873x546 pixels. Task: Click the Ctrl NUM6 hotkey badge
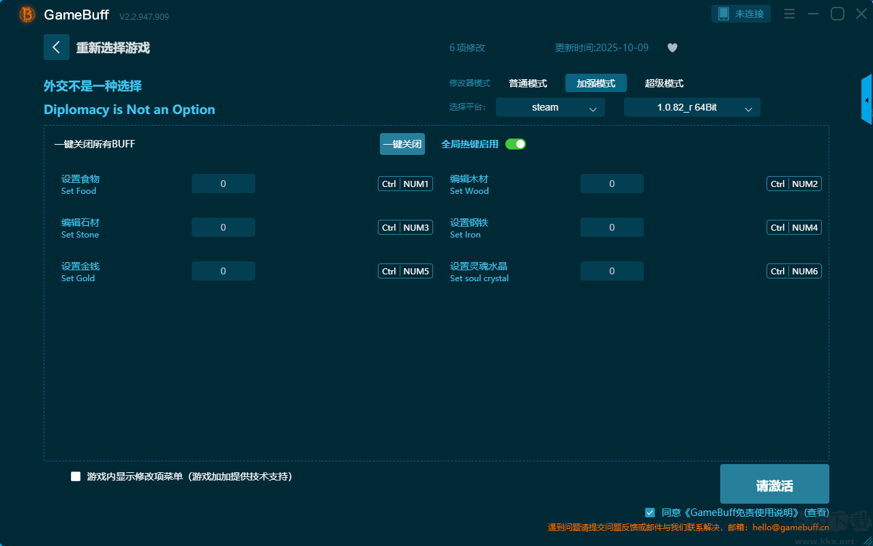coord(794,271)
